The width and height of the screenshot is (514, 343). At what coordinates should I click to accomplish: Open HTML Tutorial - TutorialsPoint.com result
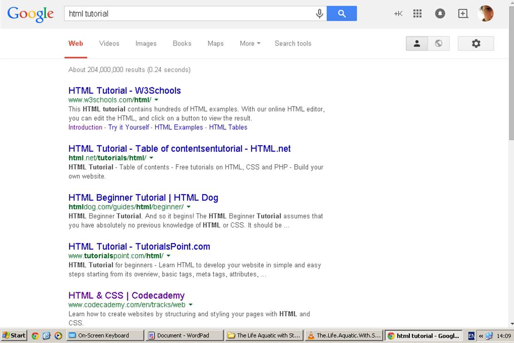point(139,246)
